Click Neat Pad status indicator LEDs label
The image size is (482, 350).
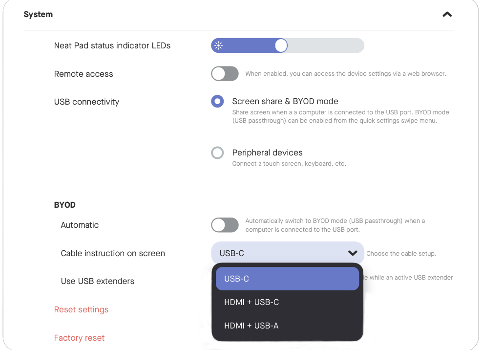point(112,45)
